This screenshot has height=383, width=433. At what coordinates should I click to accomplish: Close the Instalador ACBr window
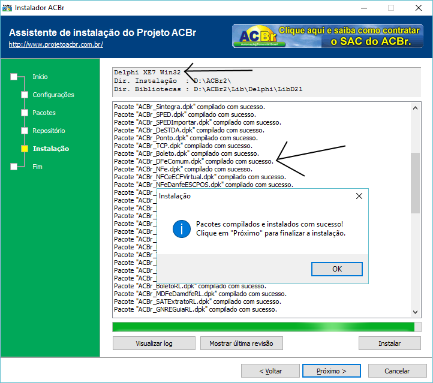(419, 8)
